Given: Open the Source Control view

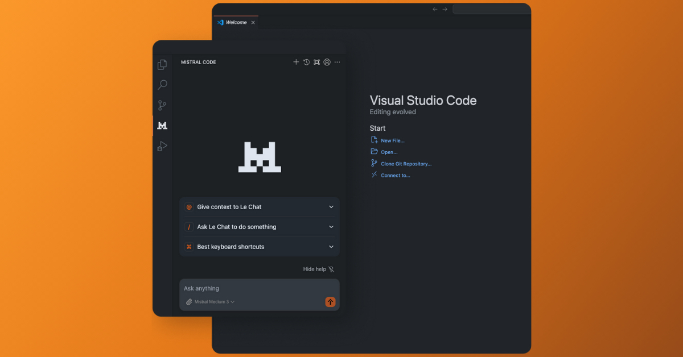Looking at the screenshot, I should 162,105.
